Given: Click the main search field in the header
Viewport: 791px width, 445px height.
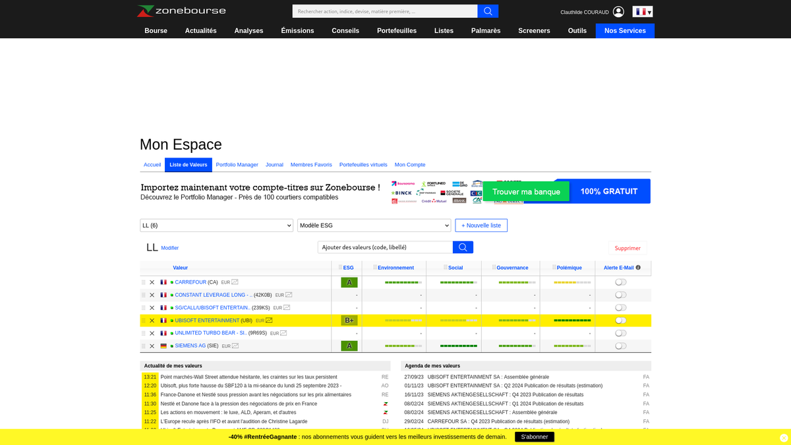Looking at the screenshot, I should pos(385,11).
